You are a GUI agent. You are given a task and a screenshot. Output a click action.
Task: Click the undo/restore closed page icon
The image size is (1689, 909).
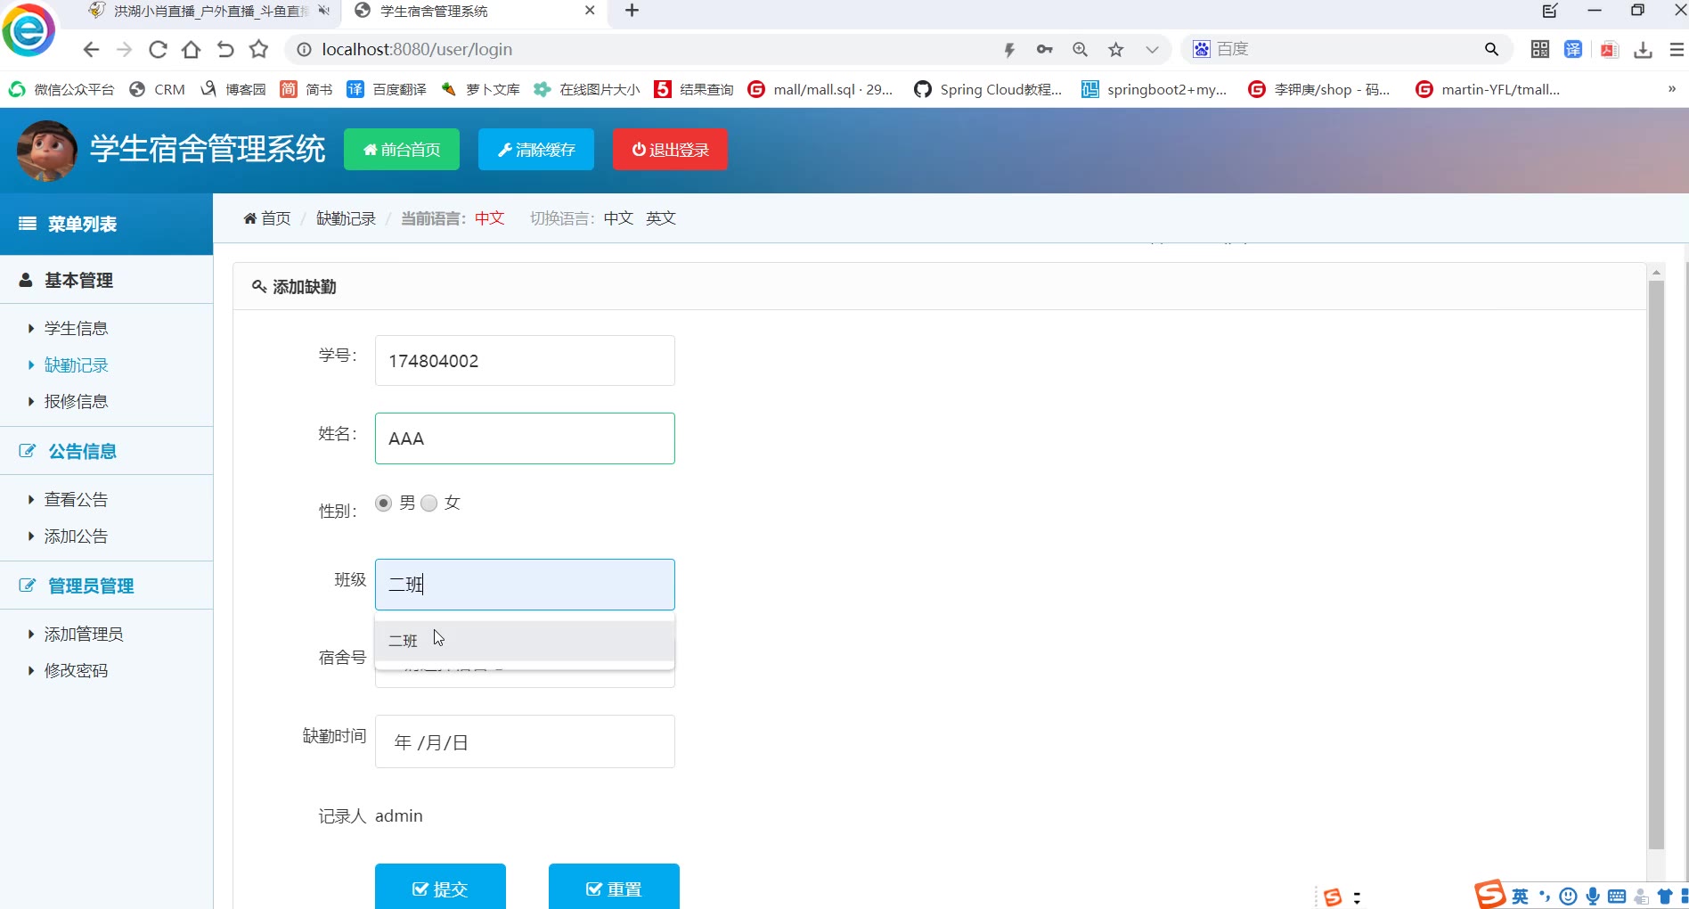click(225, 50)
